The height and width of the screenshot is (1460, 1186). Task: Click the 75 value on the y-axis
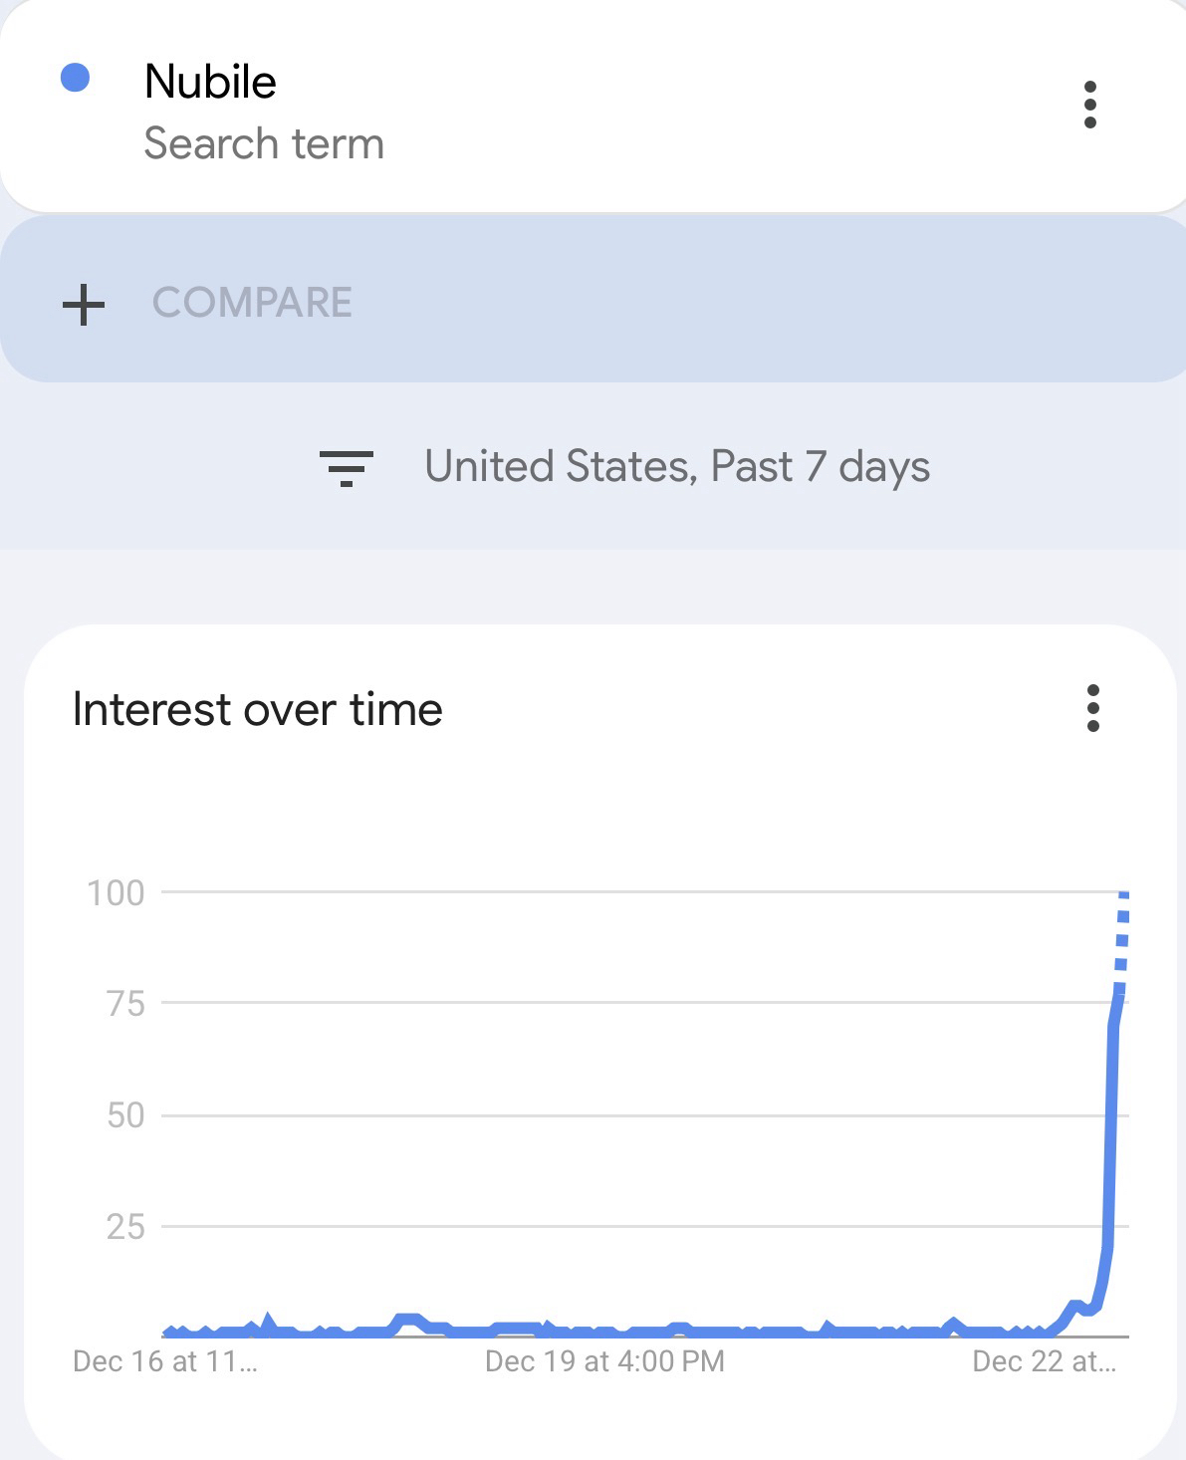(x=125, y=1003)
